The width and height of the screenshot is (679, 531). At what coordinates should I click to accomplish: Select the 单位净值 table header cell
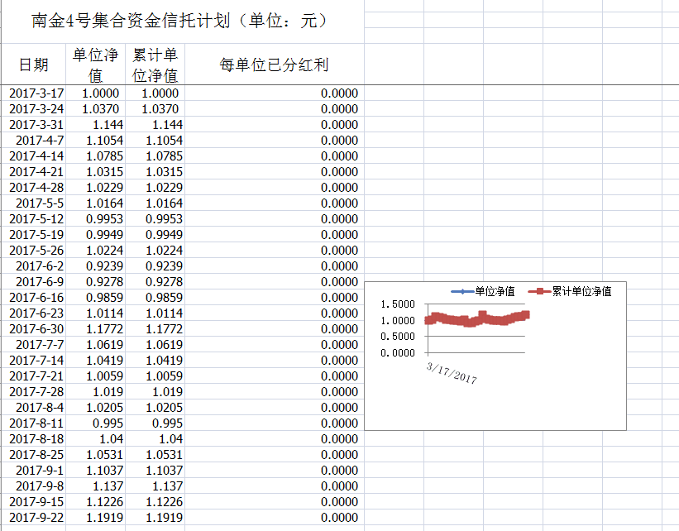point(95,65)
